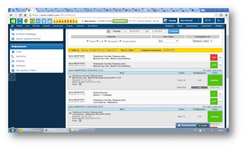Open the JACKPOT banner

65,21
